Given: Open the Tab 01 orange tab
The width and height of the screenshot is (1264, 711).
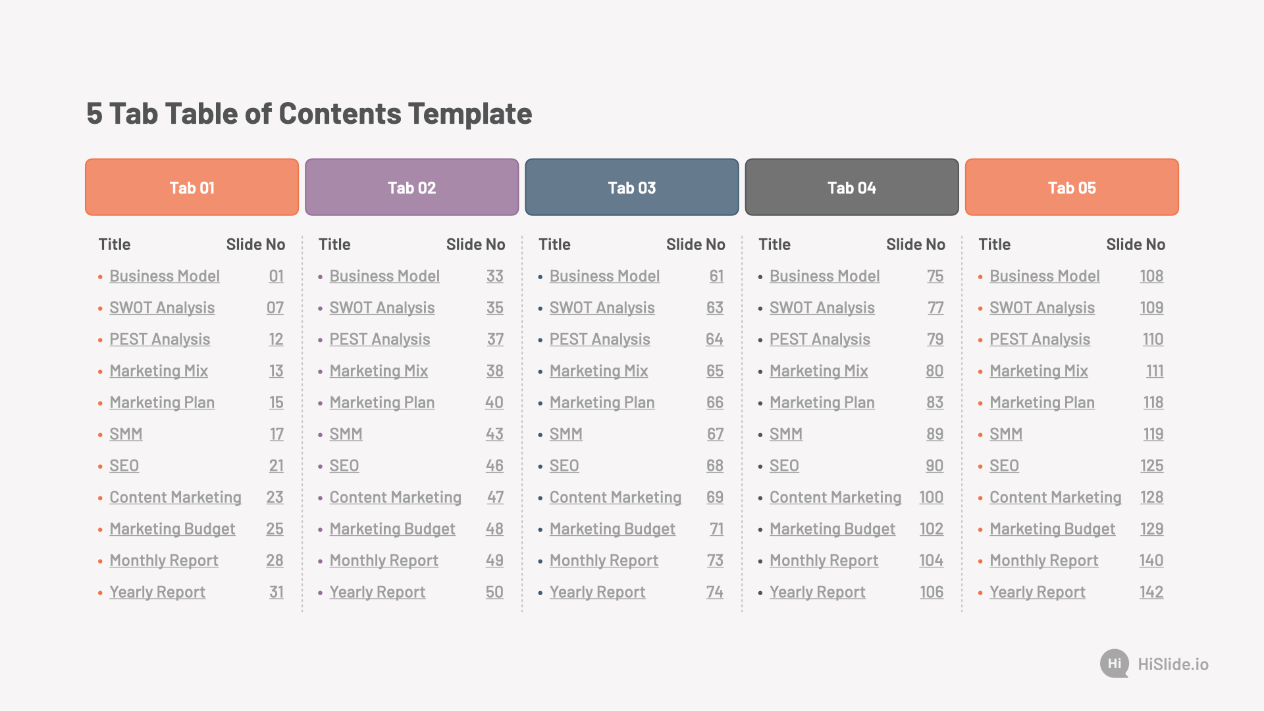Looking at the screenshot, I should 192,187.
